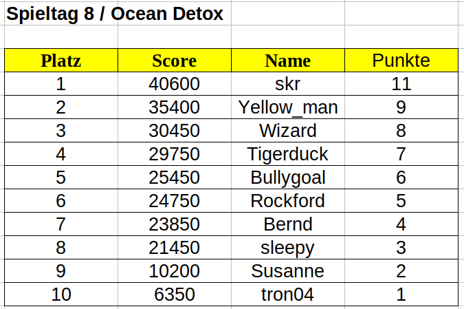Click the score cell 35400

pyautogui.click(x=174, y=107)
